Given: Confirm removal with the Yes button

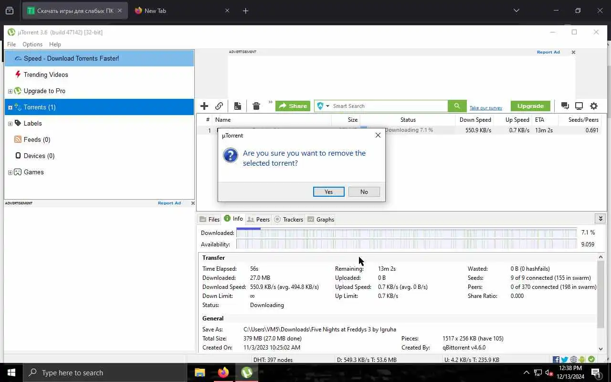Looking at the screenshot, I should [328, 191].
